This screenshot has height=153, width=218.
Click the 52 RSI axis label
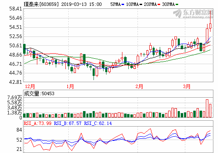(19, 140)
